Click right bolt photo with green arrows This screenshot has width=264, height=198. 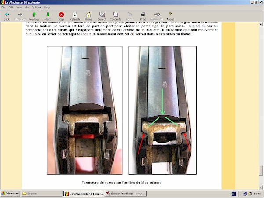(x=162, y=110)
